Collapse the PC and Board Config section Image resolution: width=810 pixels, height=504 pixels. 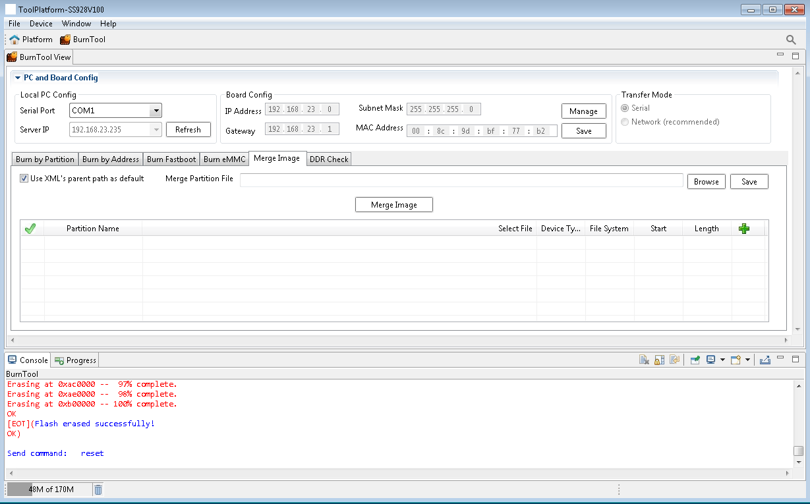pos(18,78)
